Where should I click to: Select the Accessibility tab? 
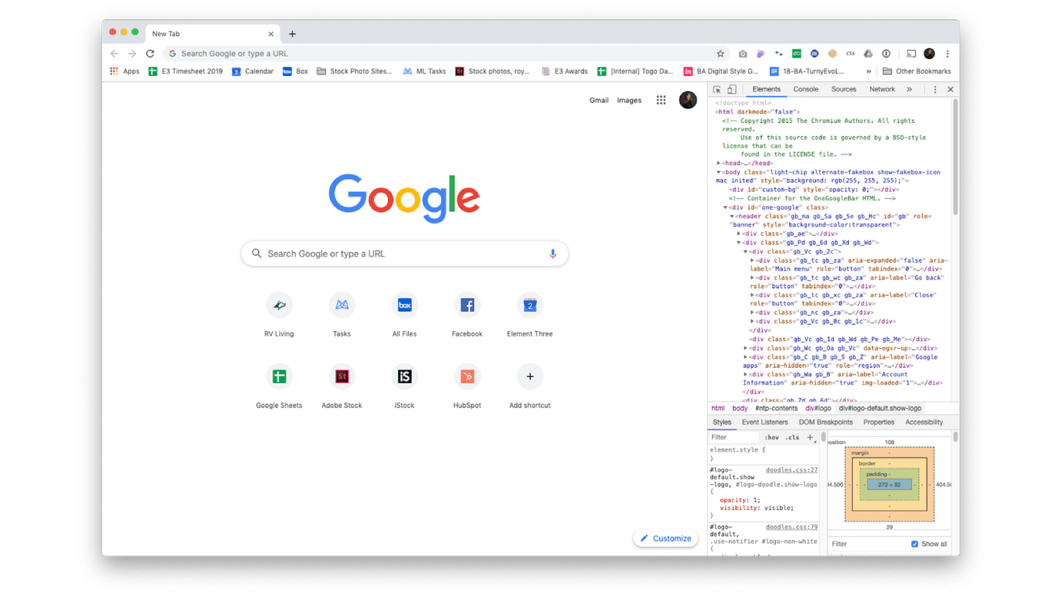pyautogui.click(x=923, y=422)
